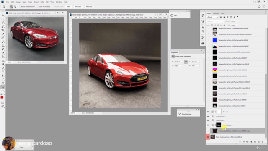Select the Lasso tool

coord(3,23)
